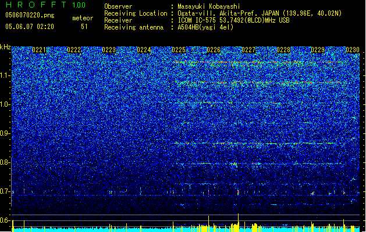Click observer name Masayuki Kobayashi
The image size is (366, 232).
pos(209,6)
